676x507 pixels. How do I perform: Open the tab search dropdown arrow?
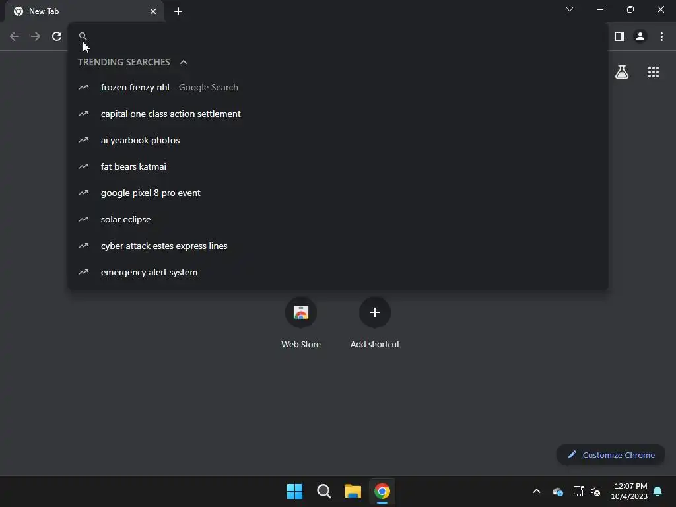pyautogui.click(x=570, y=9)
